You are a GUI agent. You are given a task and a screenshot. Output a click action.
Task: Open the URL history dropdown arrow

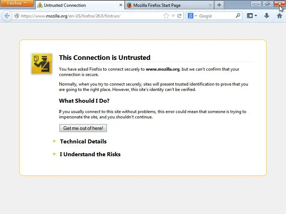click(x=173, y=16)
